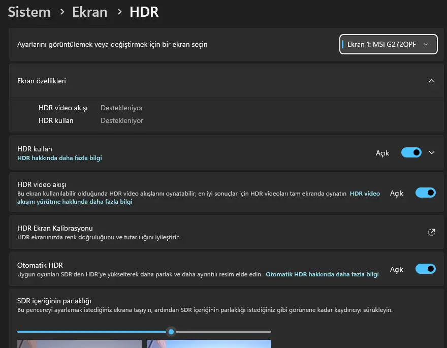Expand HDR kullan options chevron

432,152
